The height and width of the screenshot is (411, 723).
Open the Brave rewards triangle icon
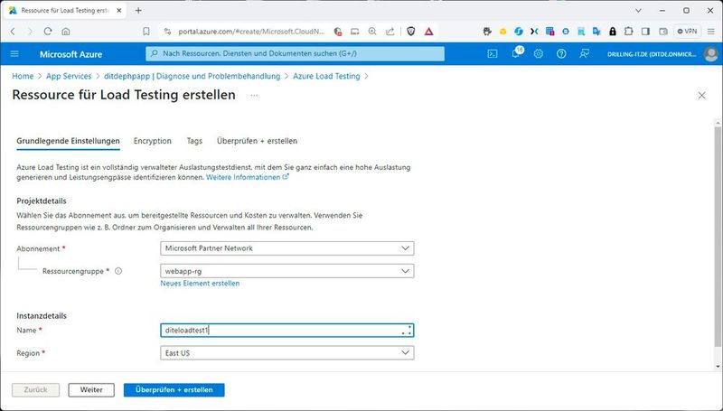(x=428, y=32)
